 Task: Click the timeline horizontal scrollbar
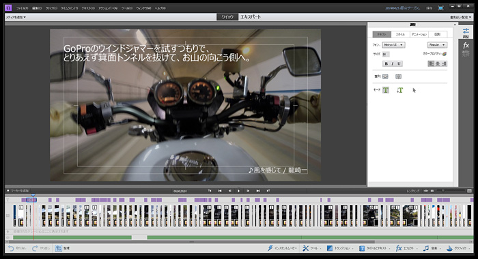point(191,242)
